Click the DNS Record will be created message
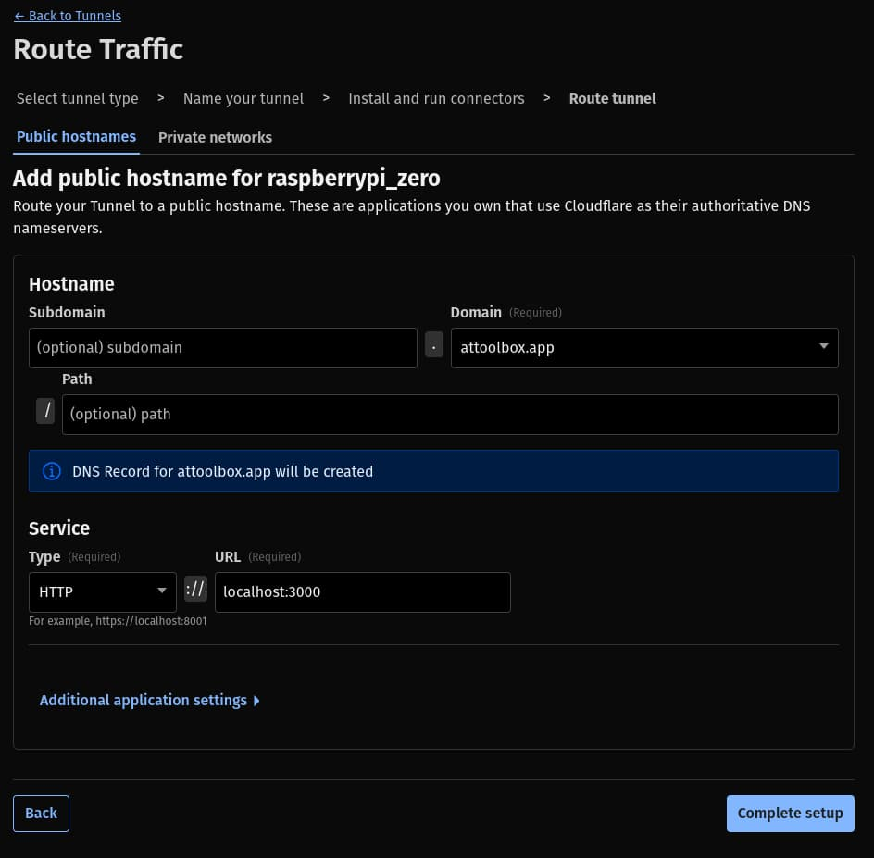874x858 pixels. [x=222, y=471]
